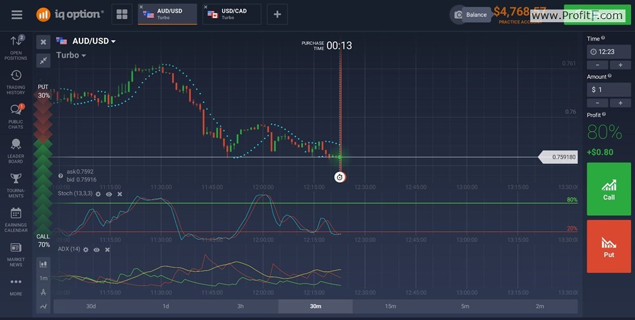Collapse the chart using shrink arrows
Image resolution: width=635 pixels, height=320 pixels.
pos(43,61)
